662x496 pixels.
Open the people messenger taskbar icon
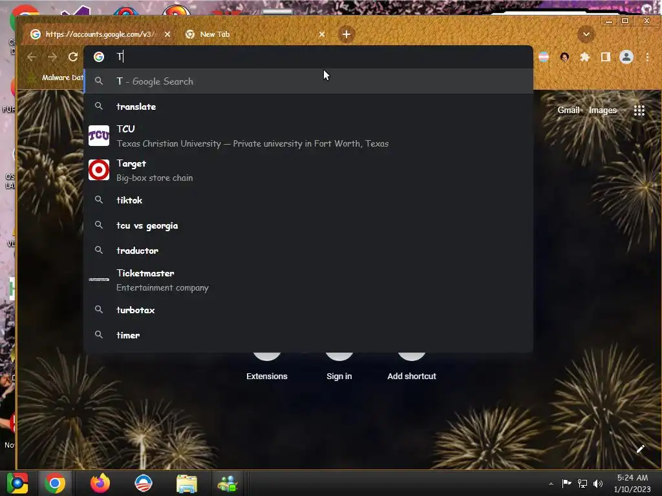click(228, 484)
